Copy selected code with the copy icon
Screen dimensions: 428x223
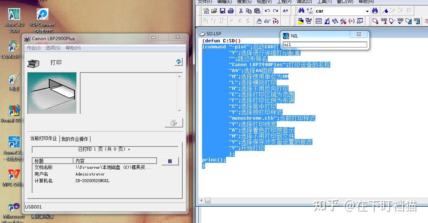(x=249, y=11)
